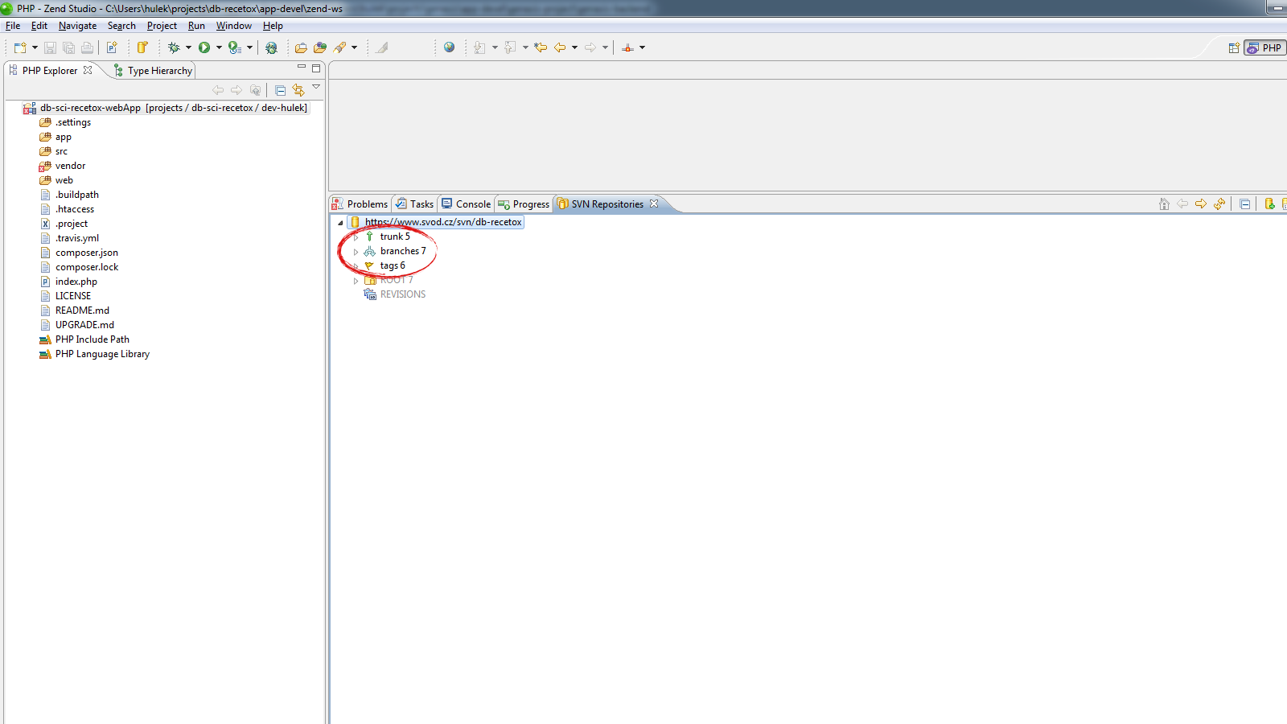The width and height of the screenshot is (1287, 724).
Task: Open the Debug dropdown arrow
Action: [188, 47]
